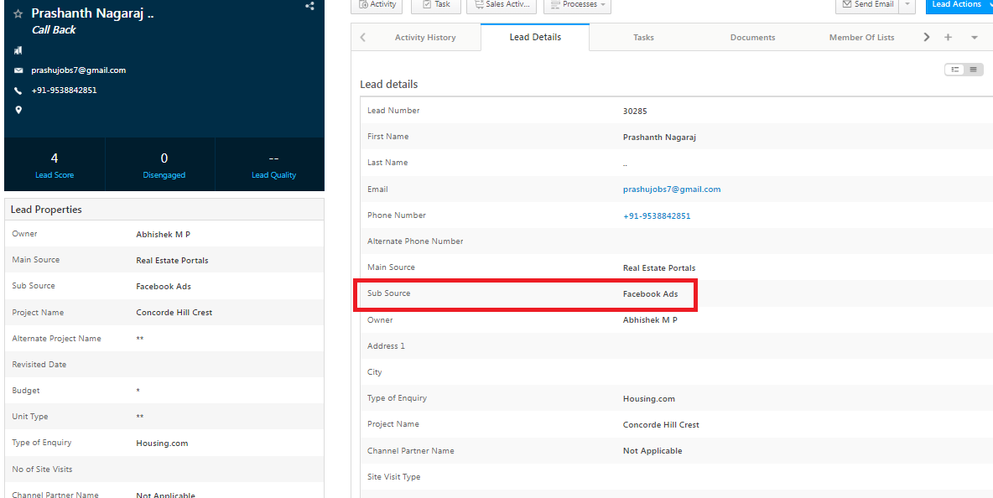The width and height of the screenshot is (993, 498).
Task: Click the share icon in lead header
Action: [309, 6]
